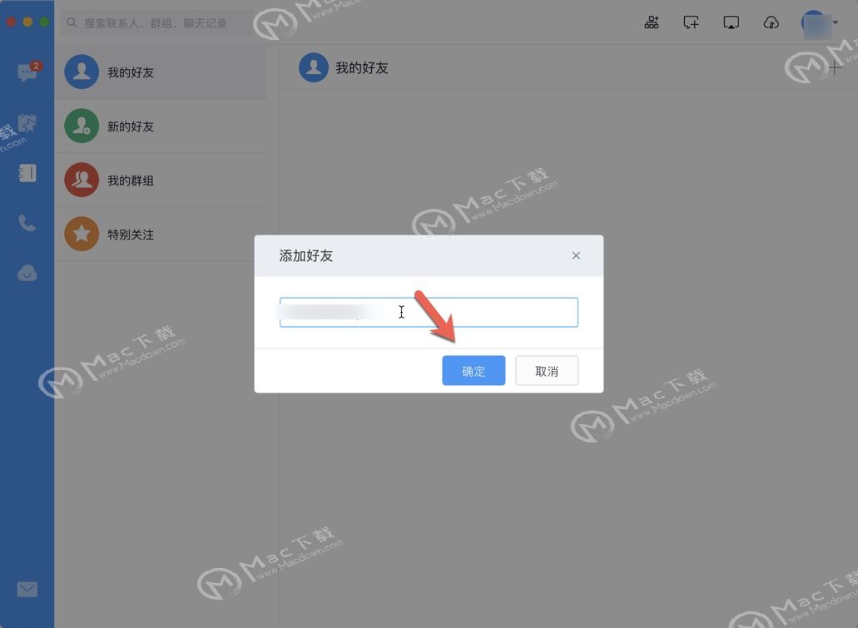Open the cloud drive icon in sidebar
Viewport: 858px width, 628px height.
(27, 273)
